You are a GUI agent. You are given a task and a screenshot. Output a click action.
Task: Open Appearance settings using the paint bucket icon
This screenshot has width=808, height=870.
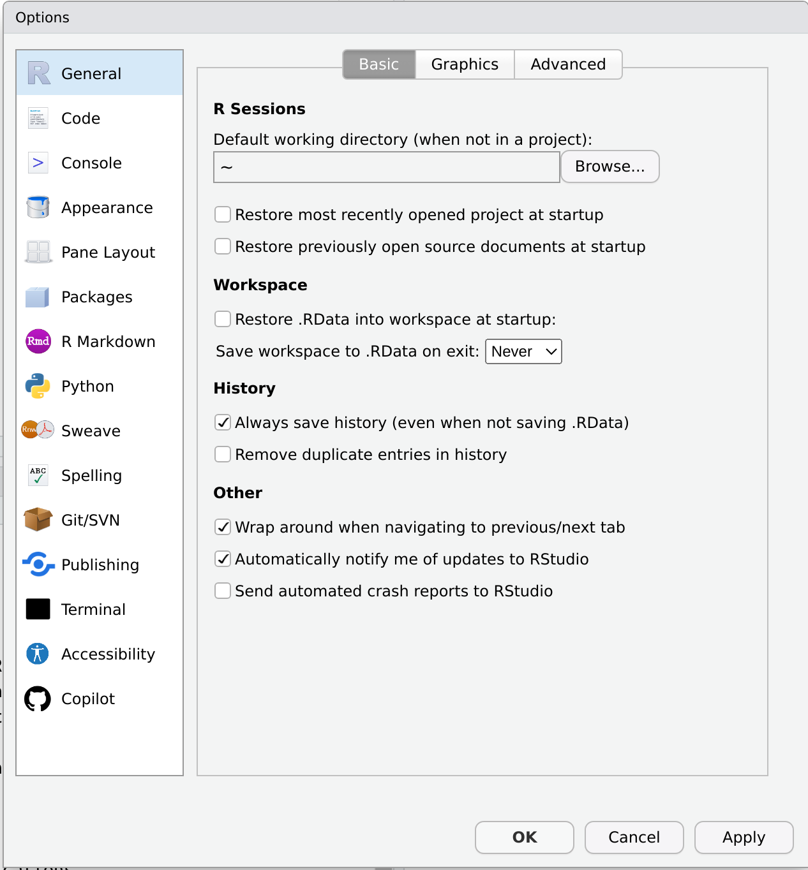(x=38, y=207)
